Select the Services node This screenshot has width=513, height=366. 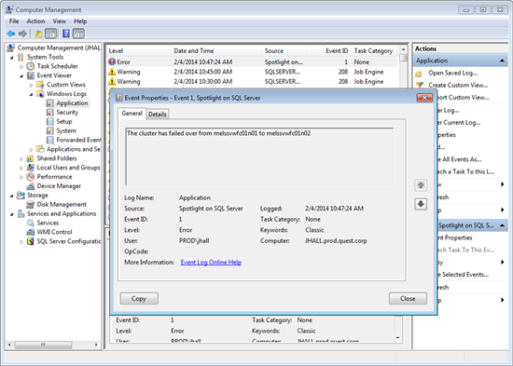coord(48,223)
